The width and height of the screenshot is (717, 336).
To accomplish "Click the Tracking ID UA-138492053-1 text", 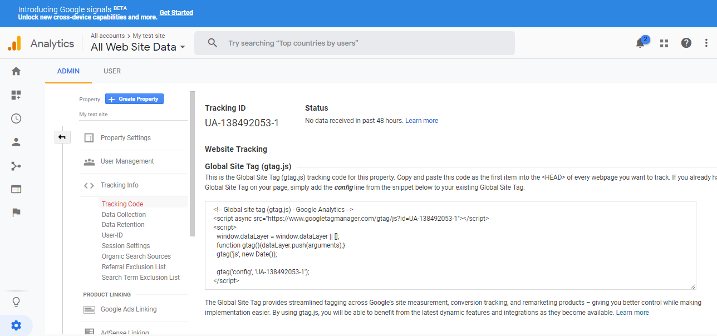I will [x=242, y=123].
